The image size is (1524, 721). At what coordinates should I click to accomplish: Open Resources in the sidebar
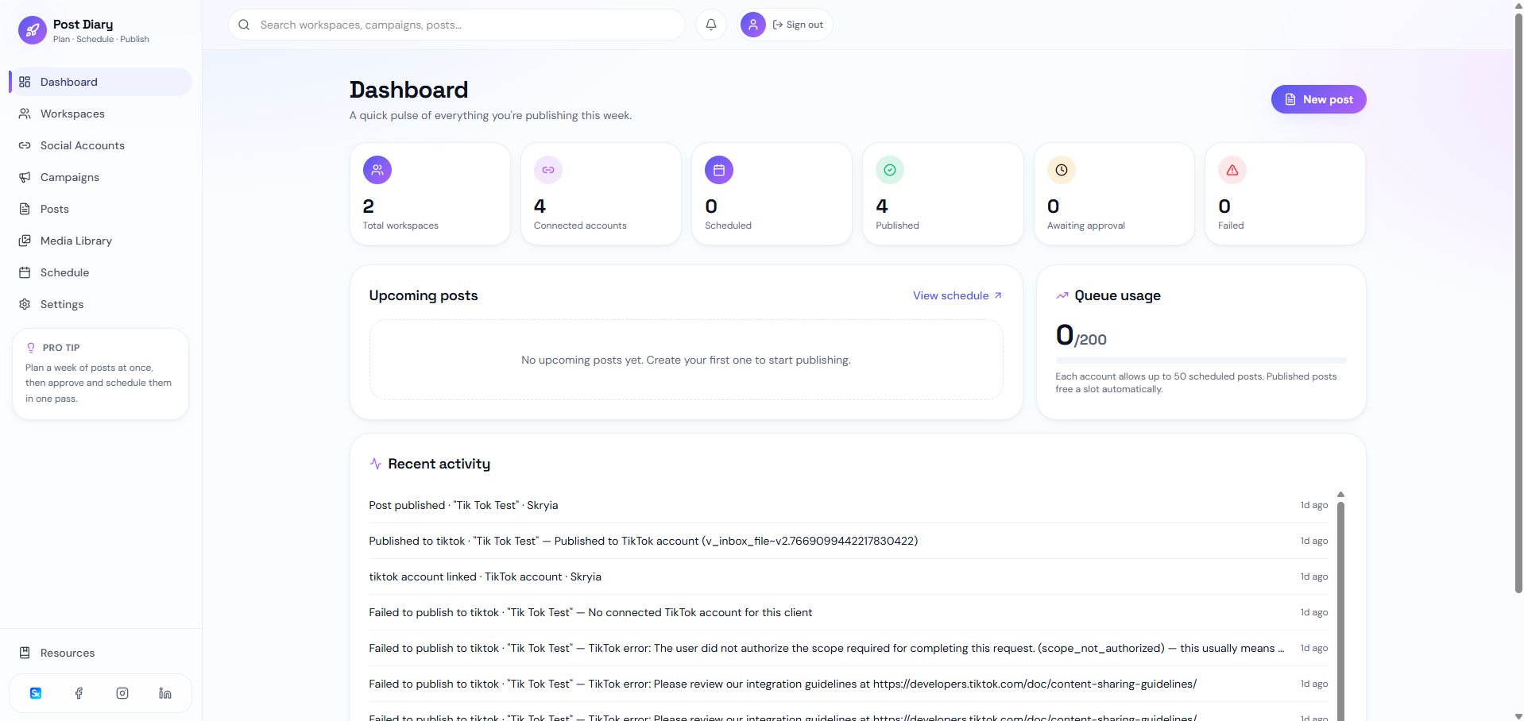click(x=100, y=653)
